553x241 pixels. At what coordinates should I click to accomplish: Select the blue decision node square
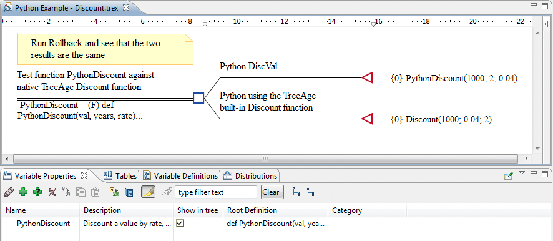click(198, 98)
